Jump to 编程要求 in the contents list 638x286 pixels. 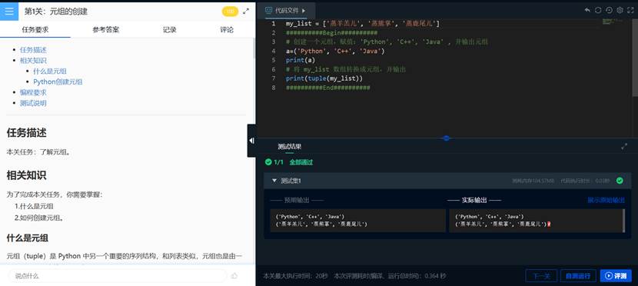click(33, 92)
